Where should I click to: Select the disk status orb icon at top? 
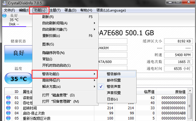click(5, 16)
